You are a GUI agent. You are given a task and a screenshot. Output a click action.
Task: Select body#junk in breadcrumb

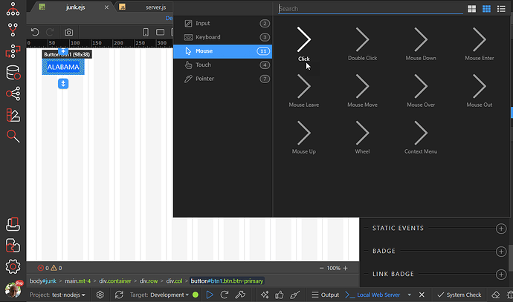pyautogui.click(x=43, y=281)
